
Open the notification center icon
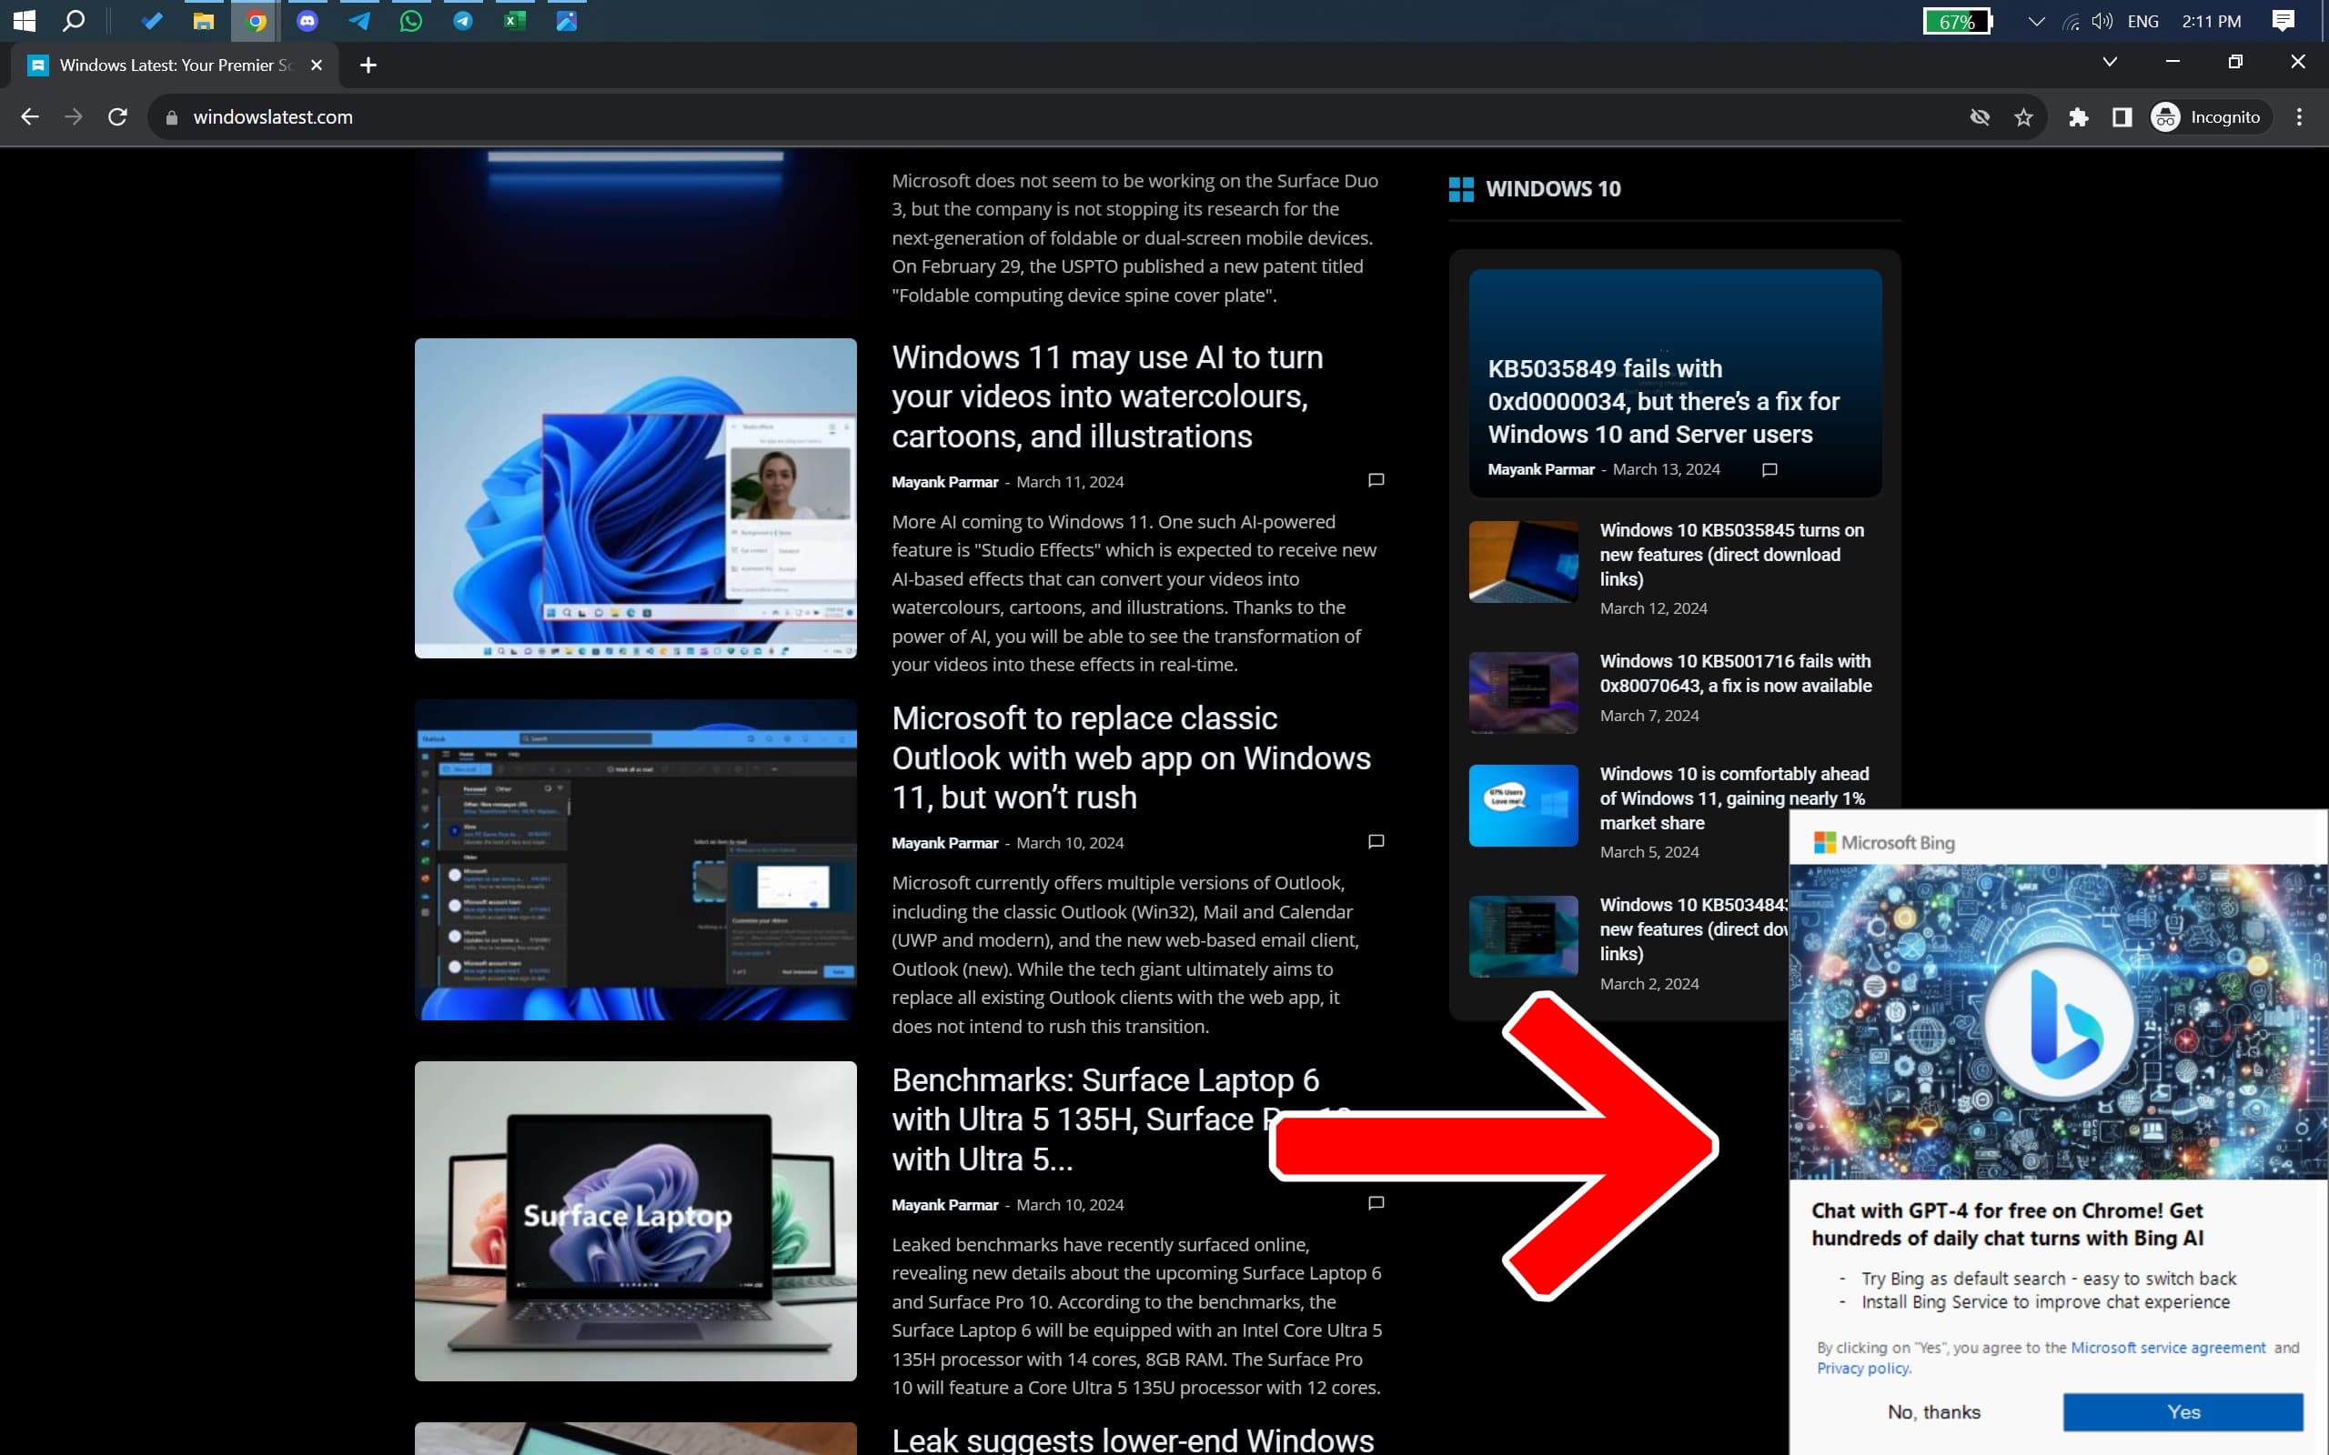pos(2282,21)
